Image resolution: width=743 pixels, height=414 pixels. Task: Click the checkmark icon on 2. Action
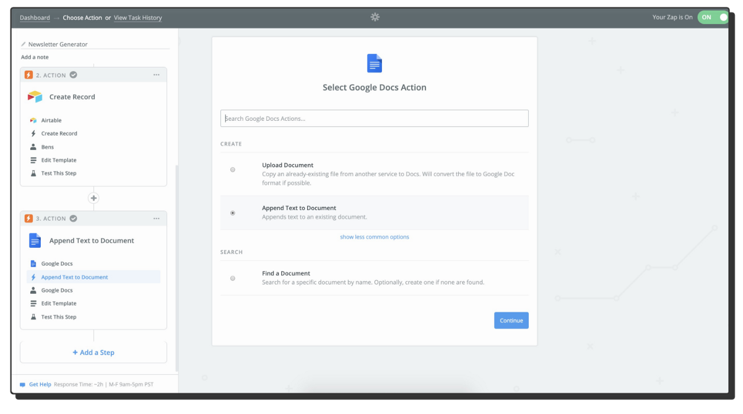click(x=73, y=75)
